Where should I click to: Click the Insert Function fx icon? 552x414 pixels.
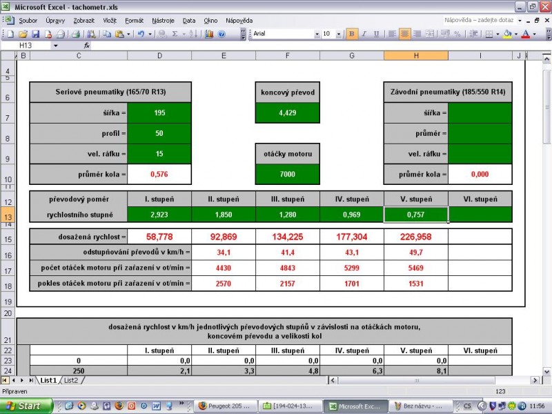click(87, 46)
